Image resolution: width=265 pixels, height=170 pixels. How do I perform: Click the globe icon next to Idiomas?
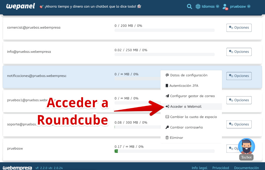[198, 6]
